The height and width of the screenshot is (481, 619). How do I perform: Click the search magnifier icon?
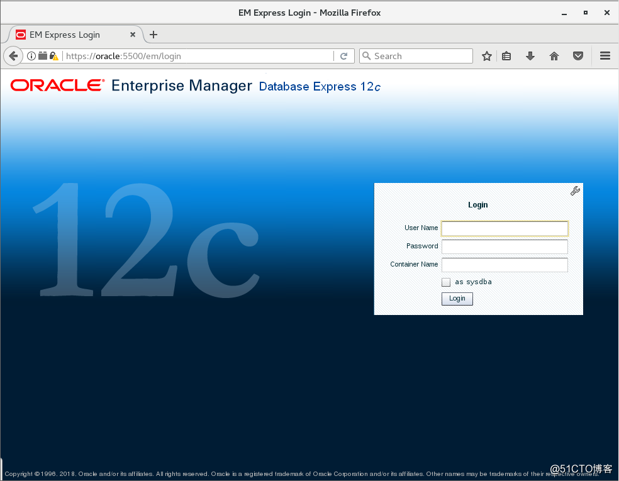pos(367,56)
